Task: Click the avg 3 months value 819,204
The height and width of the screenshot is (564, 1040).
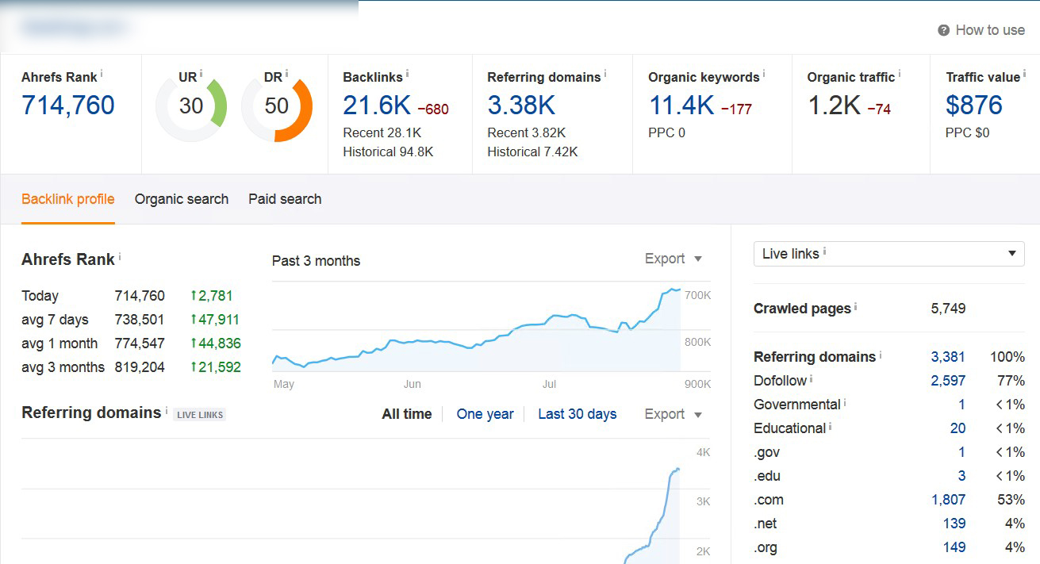Action: (x=140, y=367)
